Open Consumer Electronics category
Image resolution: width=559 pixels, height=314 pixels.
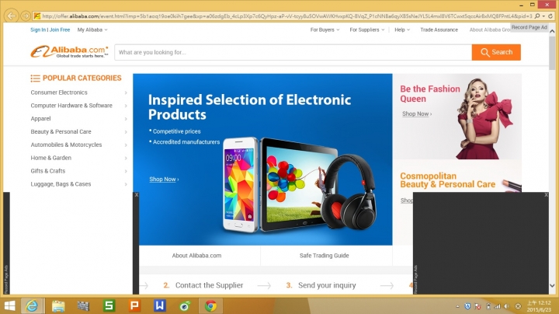click(59, 92)
